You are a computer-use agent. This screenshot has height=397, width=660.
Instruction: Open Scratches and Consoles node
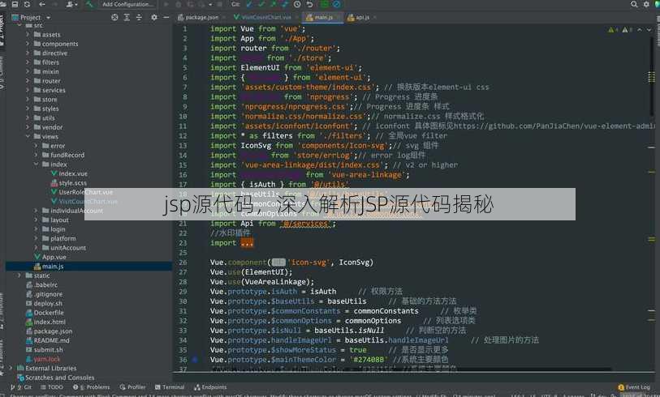tap(55, 378)
